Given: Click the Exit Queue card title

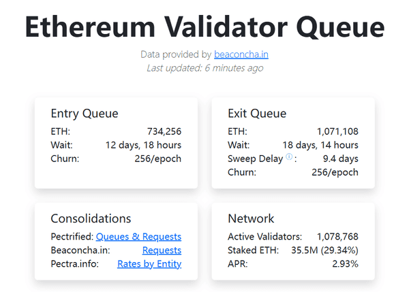Looking at the screenshot, I should (x=257, y=114).
